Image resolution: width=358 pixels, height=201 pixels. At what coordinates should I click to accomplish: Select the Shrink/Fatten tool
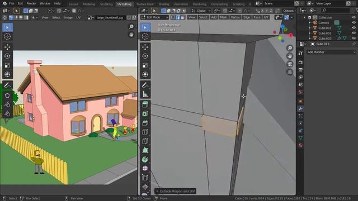click(x=145, y=186)
